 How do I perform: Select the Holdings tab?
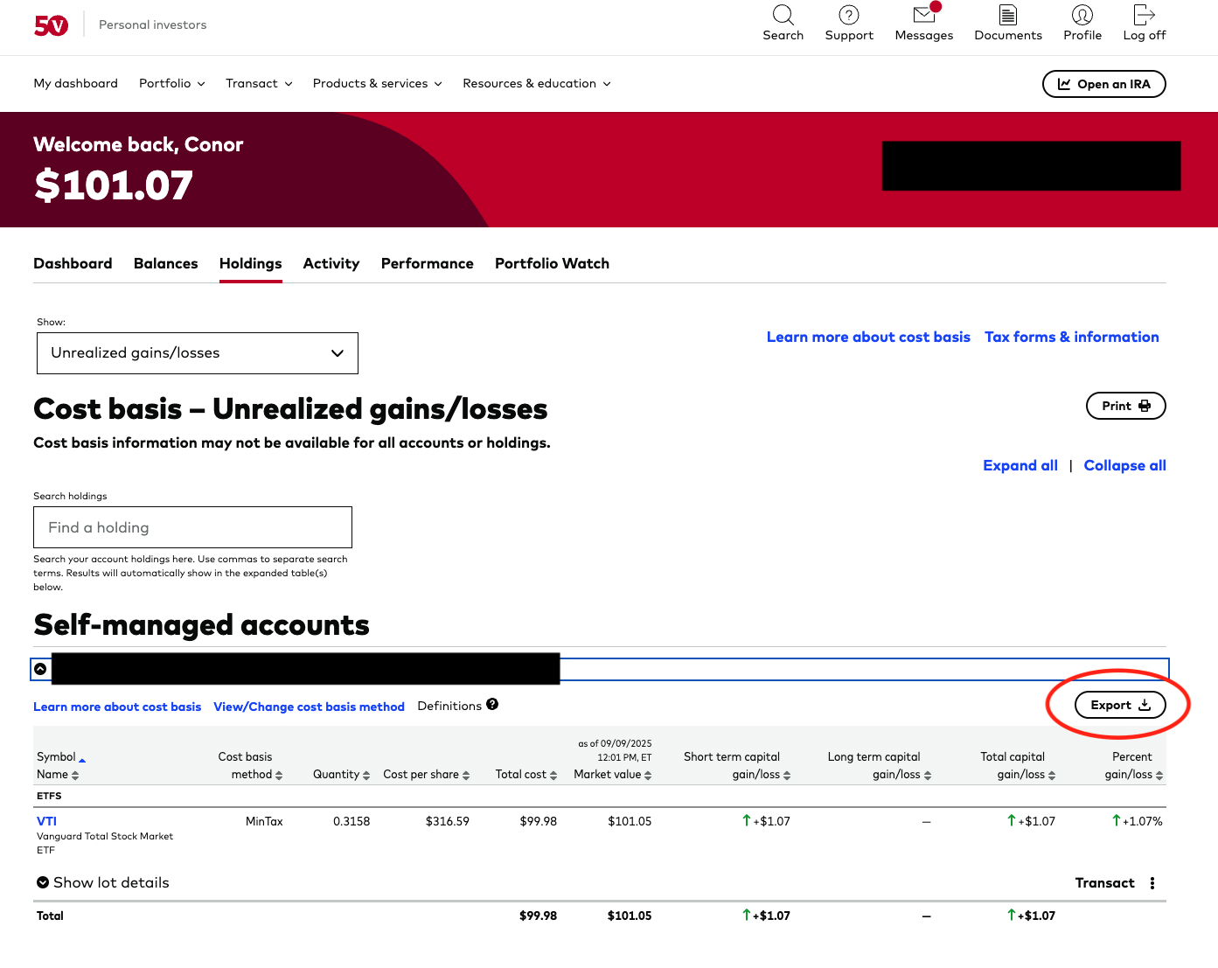pyautogui.click(x=250, y=263)
